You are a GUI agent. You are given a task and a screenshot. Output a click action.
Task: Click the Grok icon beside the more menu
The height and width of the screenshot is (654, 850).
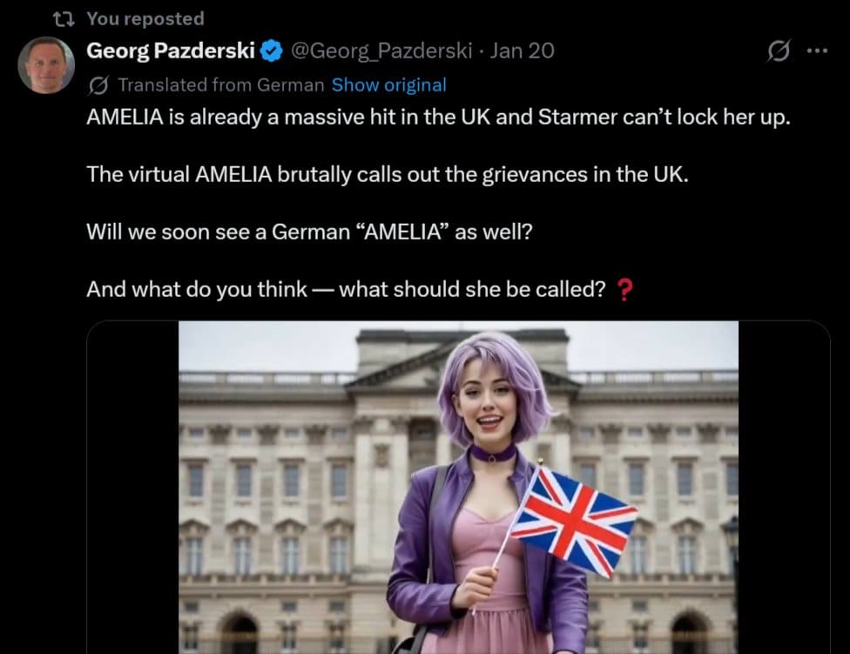click(779, 51)
